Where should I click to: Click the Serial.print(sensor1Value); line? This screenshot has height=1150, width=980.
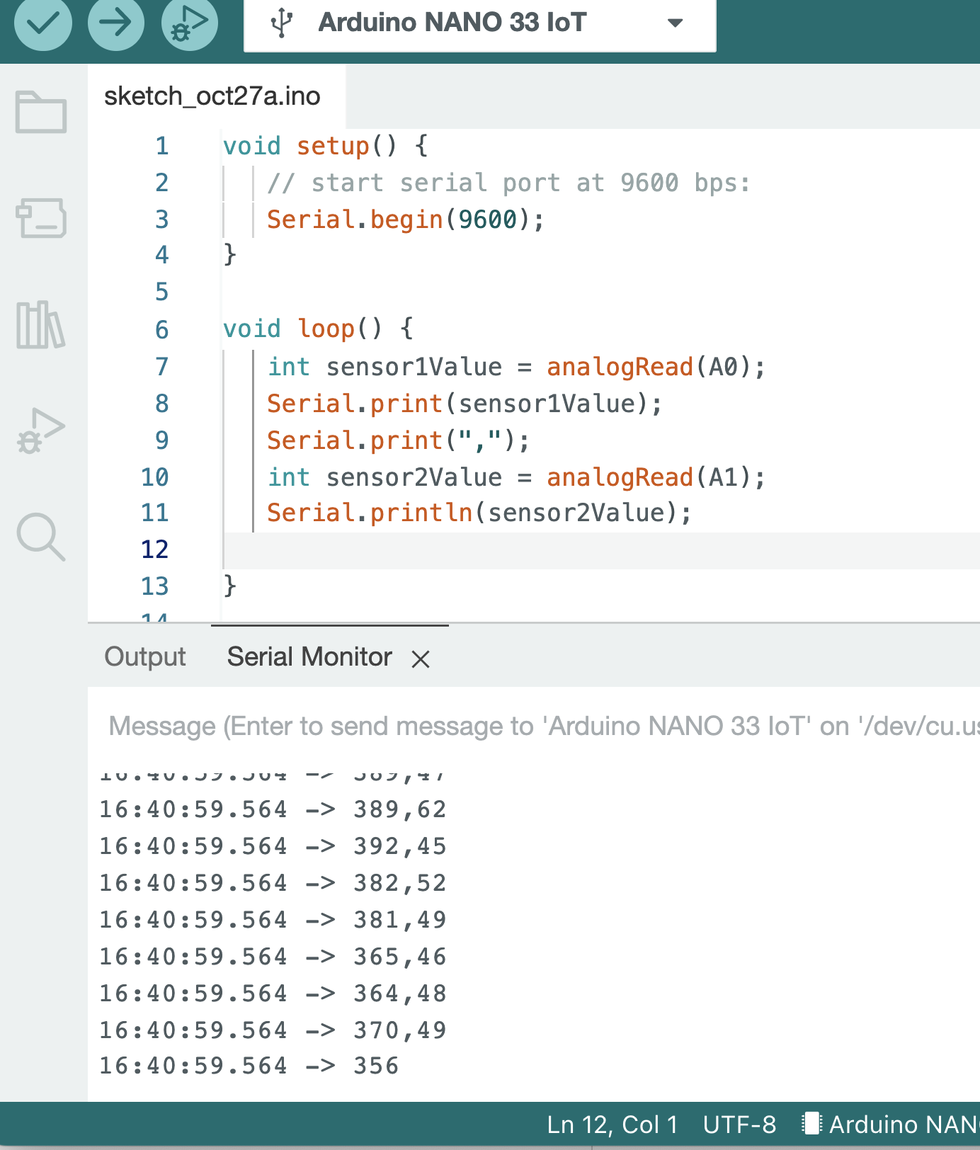(x=465, y=404)
